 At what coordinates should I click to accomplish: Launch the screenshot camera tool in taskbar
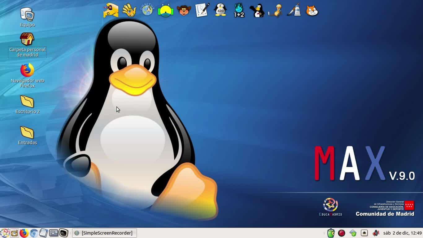tap(54, 233)
